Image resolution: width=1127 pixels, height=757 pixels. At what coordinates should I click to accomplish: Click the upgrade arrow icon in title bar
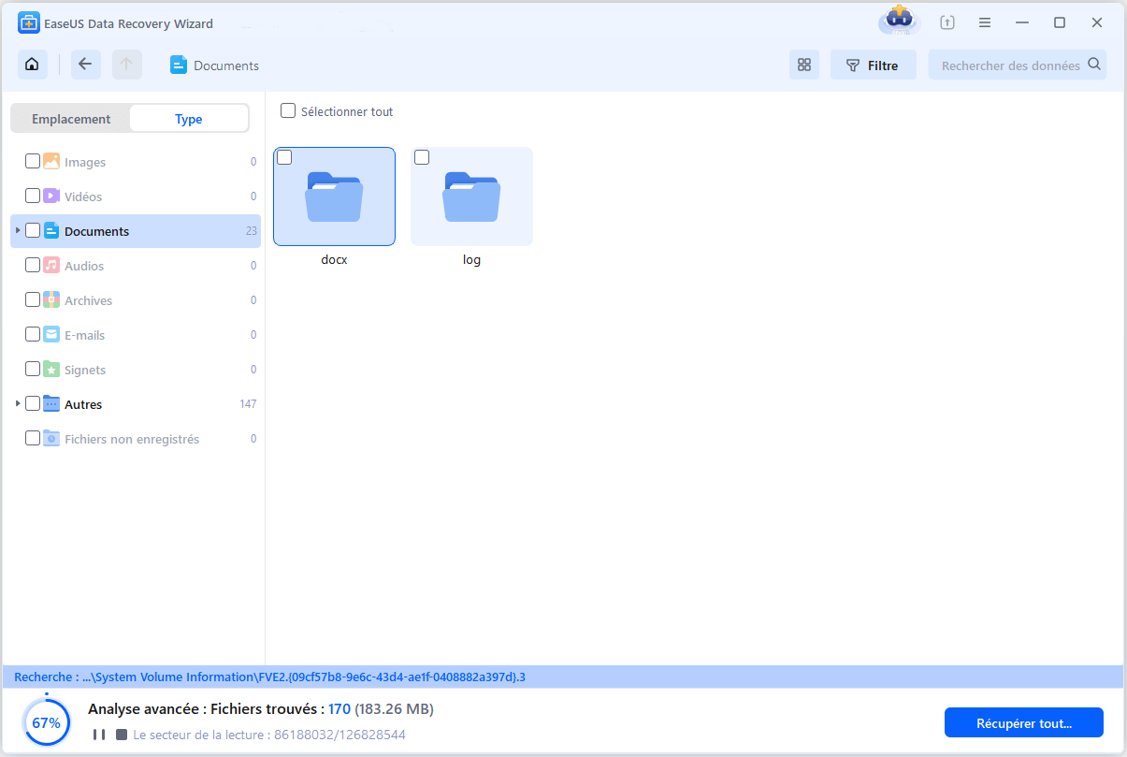coord(947,22)
